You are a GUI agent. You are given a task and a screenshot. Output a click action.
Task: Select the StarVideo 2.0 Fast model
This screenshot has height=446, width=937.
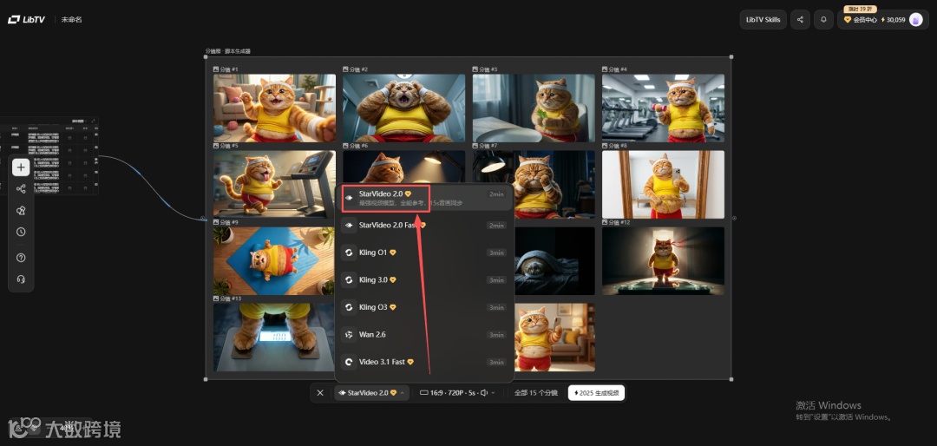pyautogui.click(x=424, y=226)
